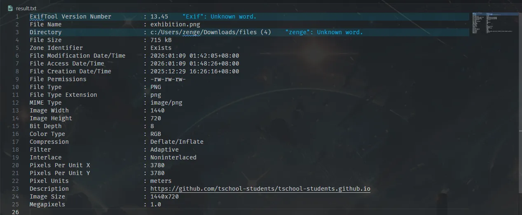Click the "zenge": Unknown word. warning message

(324, 32)
